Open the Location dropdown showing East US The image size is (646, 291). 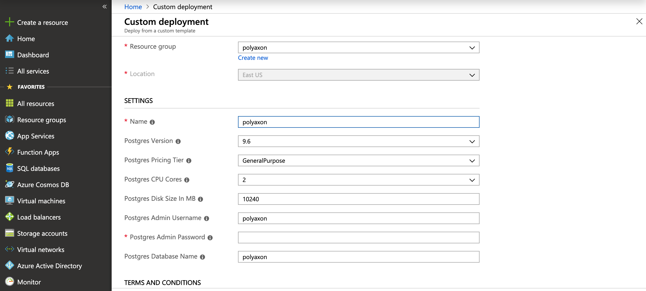click(359, 75)
